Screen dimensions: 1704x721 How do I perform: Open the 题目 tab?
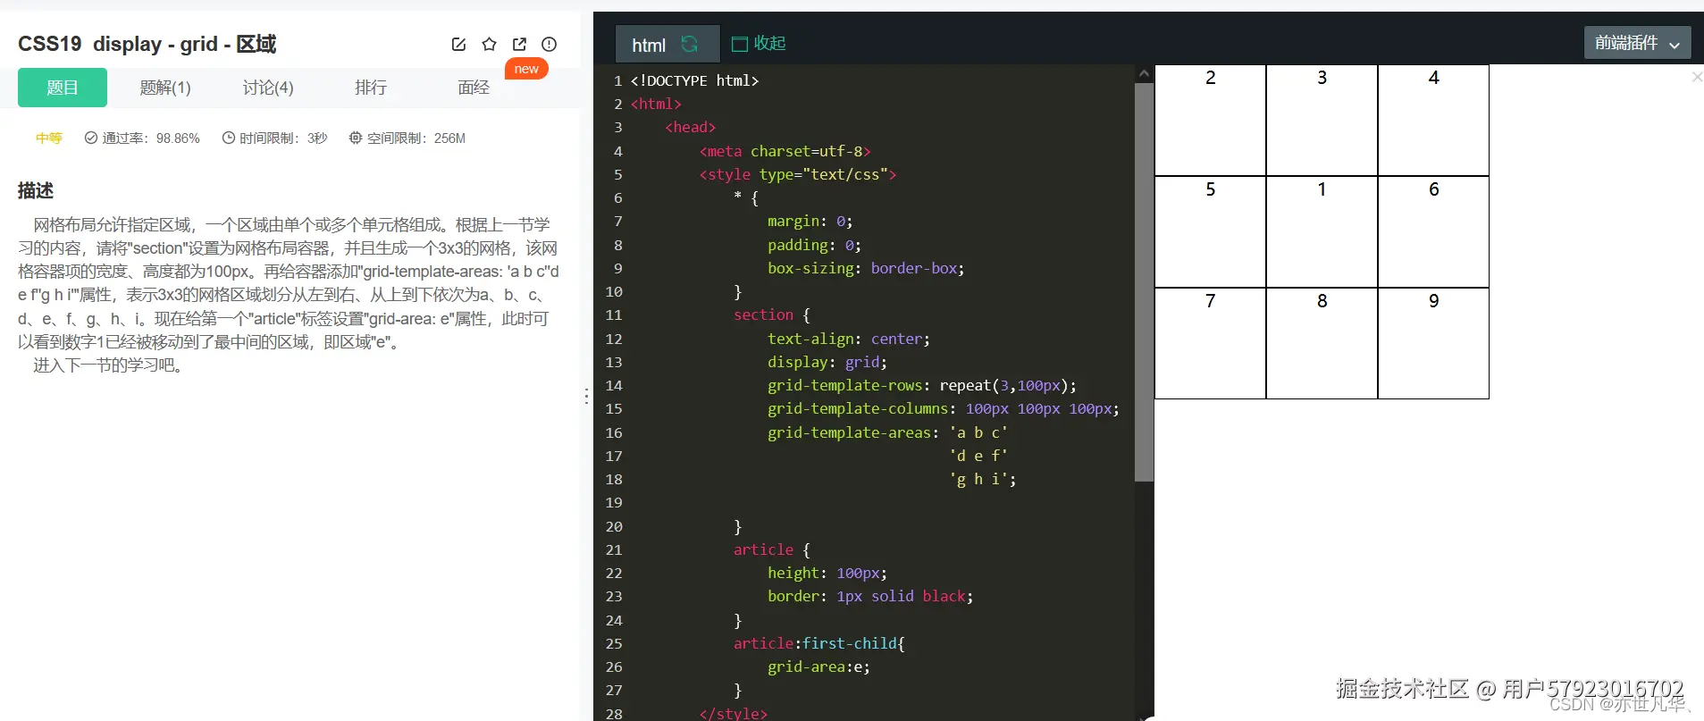tap(63, 88)
